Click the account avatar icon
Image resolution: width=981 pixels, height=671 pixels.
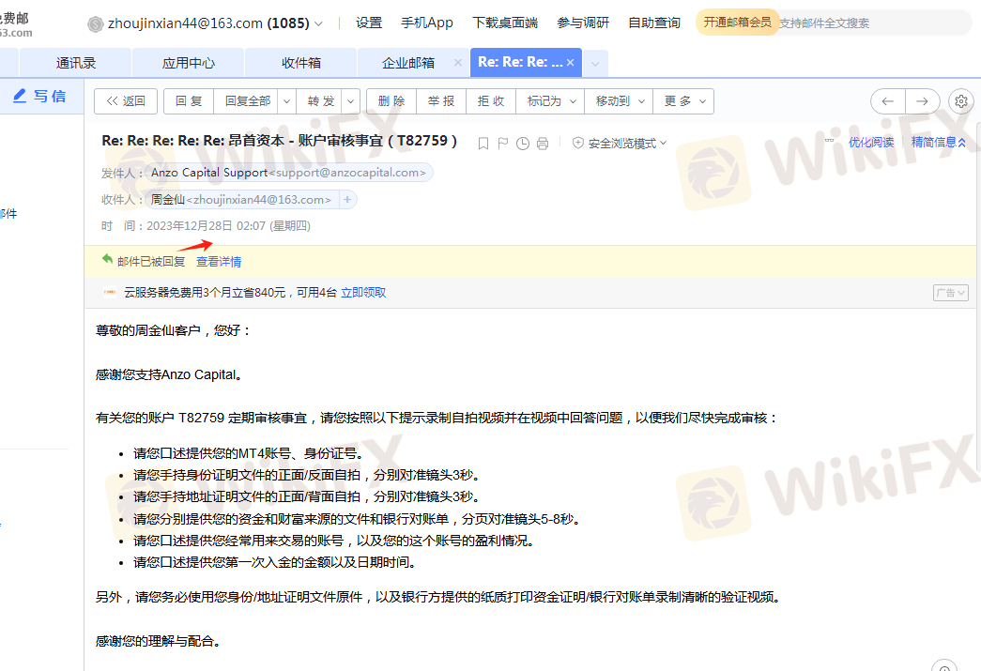[x=95, y=23]
